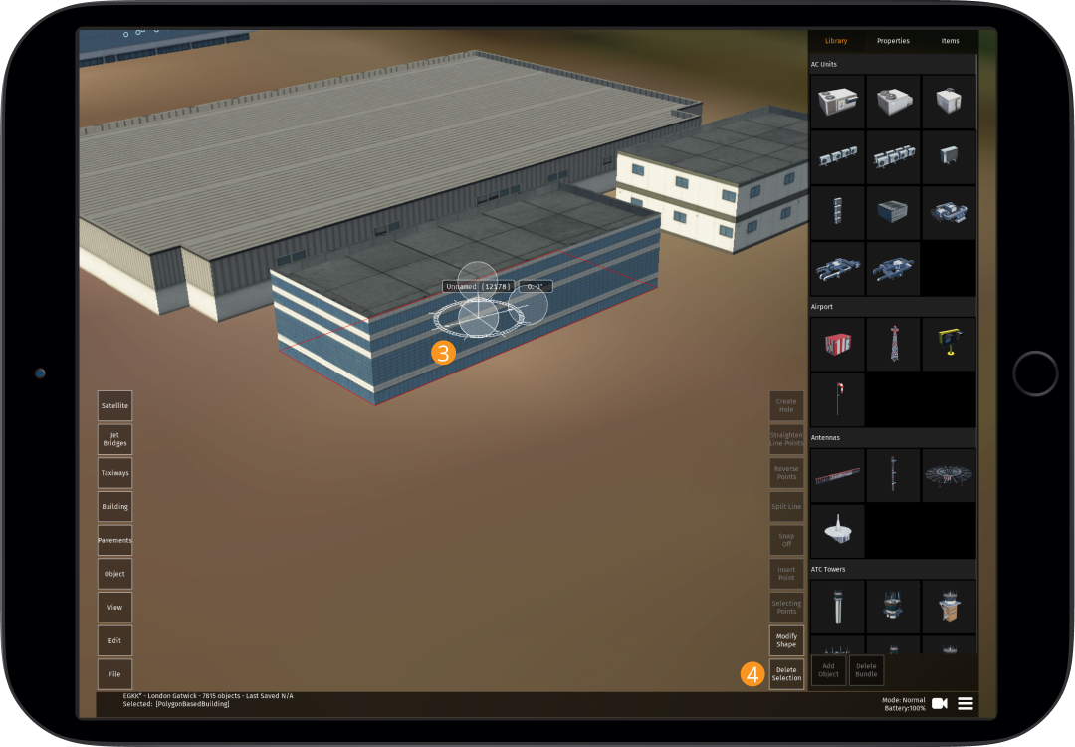Open the hamburger menu in the bottom right

[965, 702]
